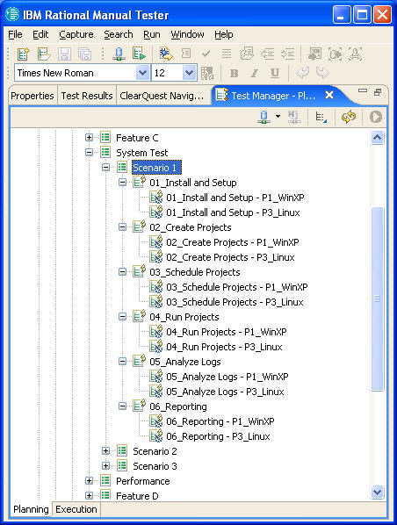Minimize the Test Manager view panel
Viewport: 397px width, 525px height.
363,90
